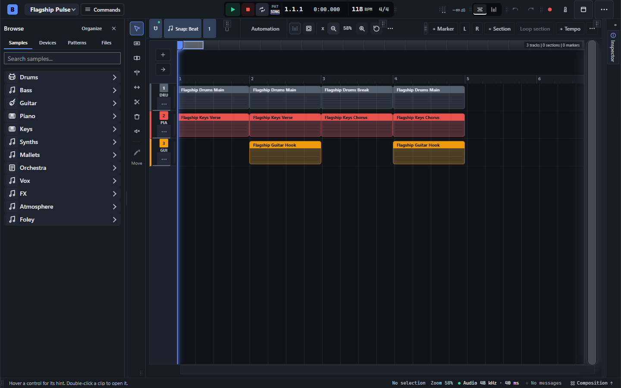Expand the Atmosphere sample category
This screenshot has height=388, width=621.
click(62, 207)
